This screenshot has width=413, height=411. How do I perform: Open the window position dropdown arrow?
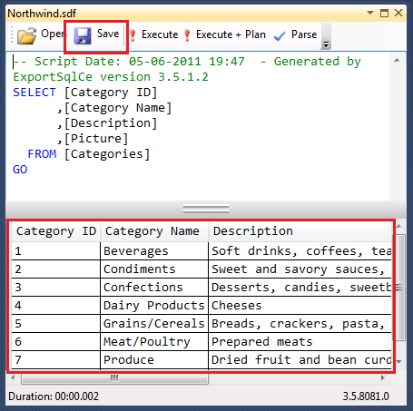tap(370, 13)
